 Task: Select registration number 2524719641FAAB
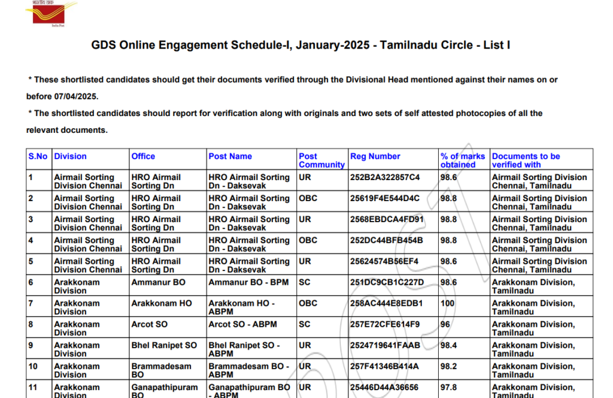click(x=385, y=345)
